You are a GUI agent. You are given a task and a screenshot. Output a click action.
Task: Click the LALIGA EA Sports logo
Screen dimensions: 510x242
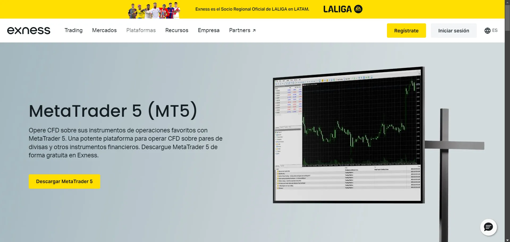click(343, 9)
